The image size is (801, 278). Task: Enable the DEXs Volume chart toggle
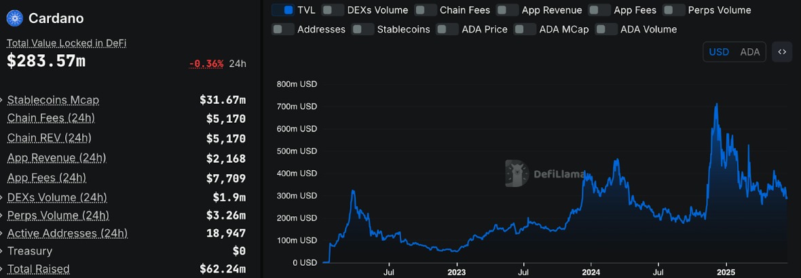tap(333, 9)
